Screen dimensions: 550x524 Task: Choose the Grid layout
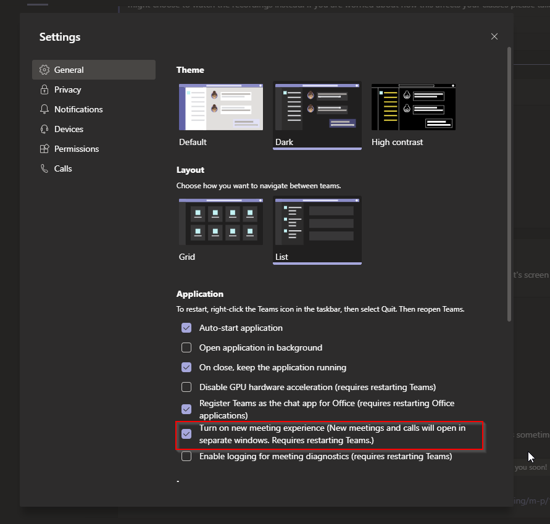pos(220,221)
